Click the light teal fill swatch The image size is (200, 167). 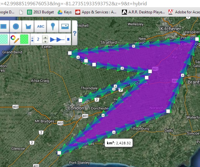4,39
